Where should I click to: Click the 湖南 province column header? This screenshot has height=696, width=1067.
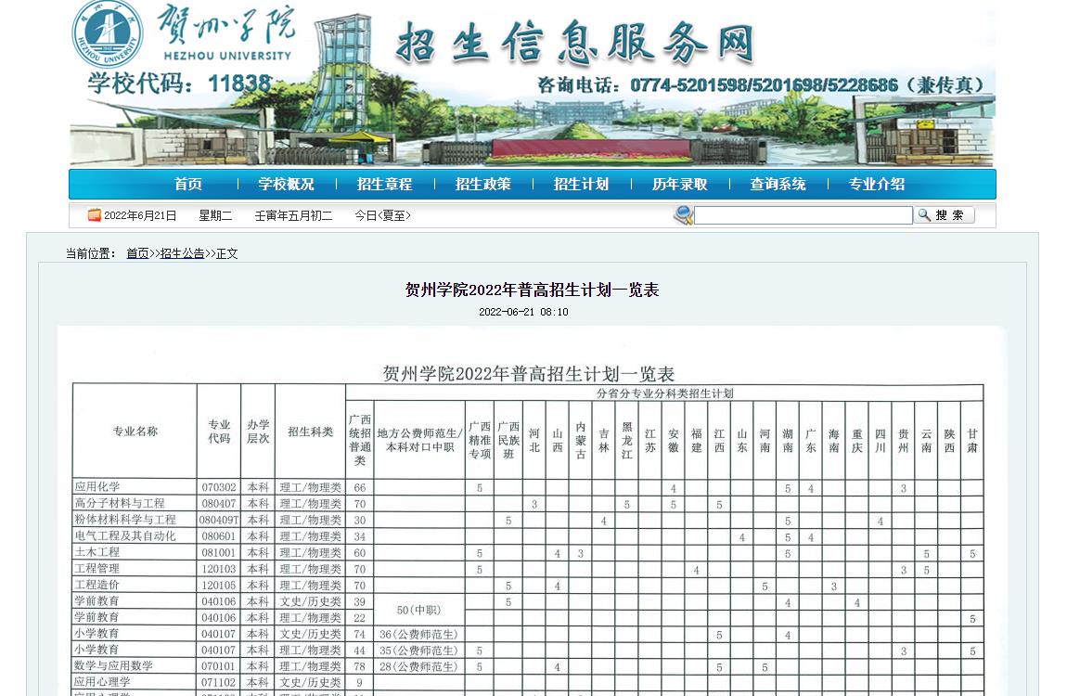[x=788, y=440]
